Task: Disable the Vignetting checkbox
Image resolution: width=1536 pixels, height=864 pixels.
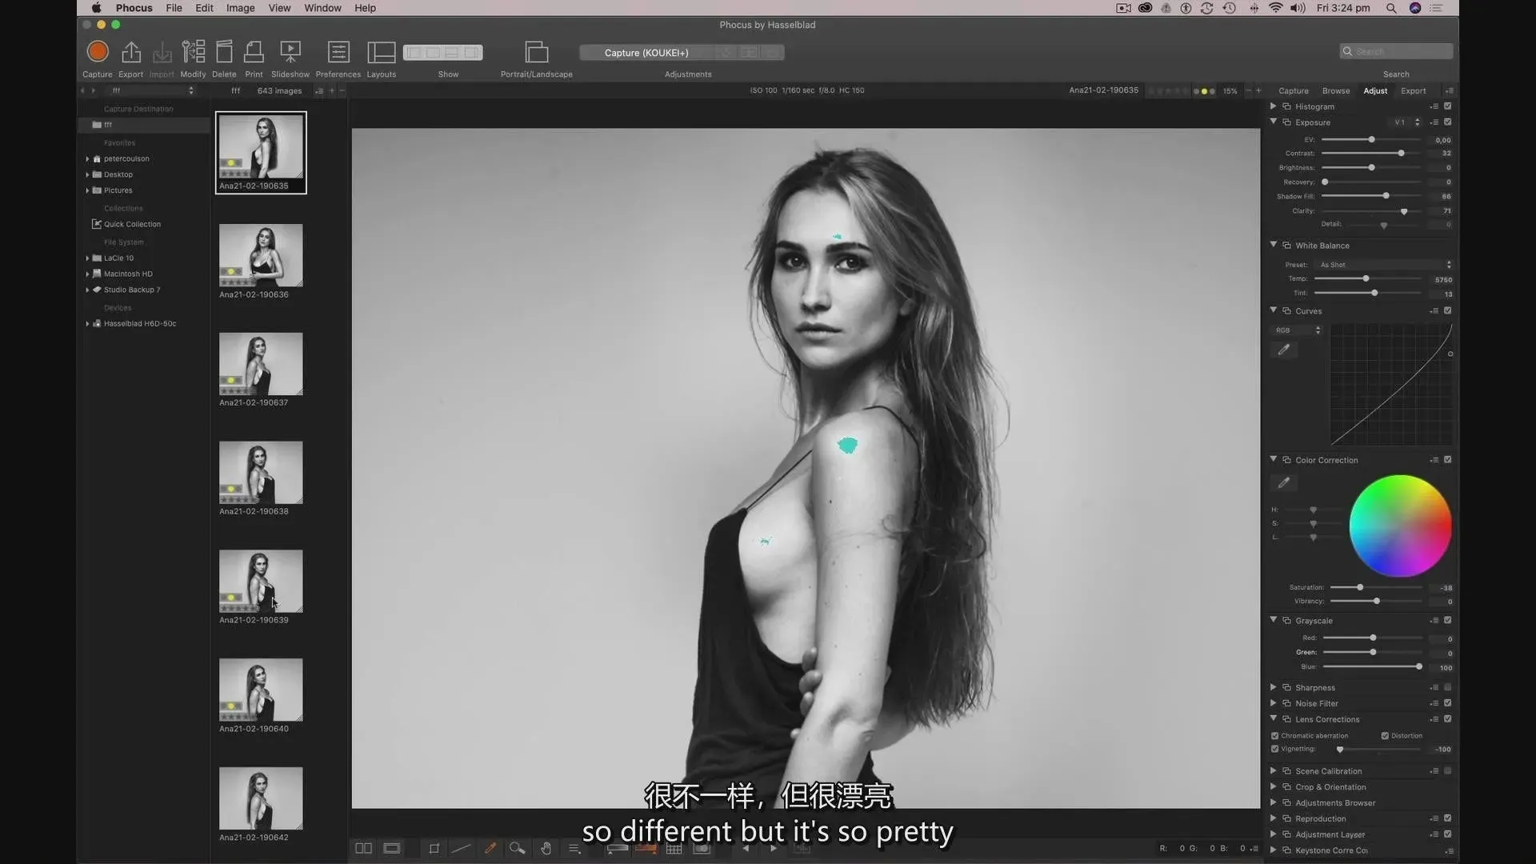Action: (x=1275, y=750)
